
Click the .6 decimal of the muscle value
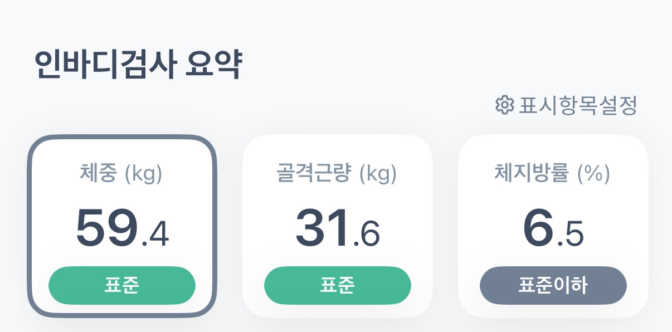pos(367,234)
